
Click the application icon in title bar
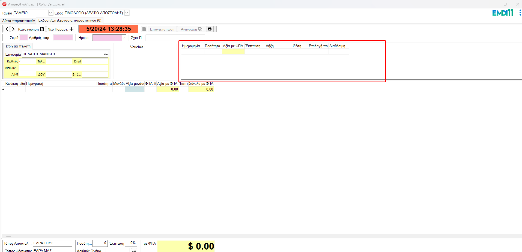coord(4,4)
